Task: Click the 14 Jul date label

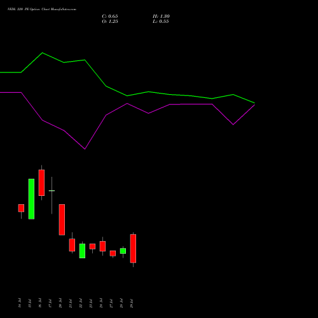Action: (20, 303)
